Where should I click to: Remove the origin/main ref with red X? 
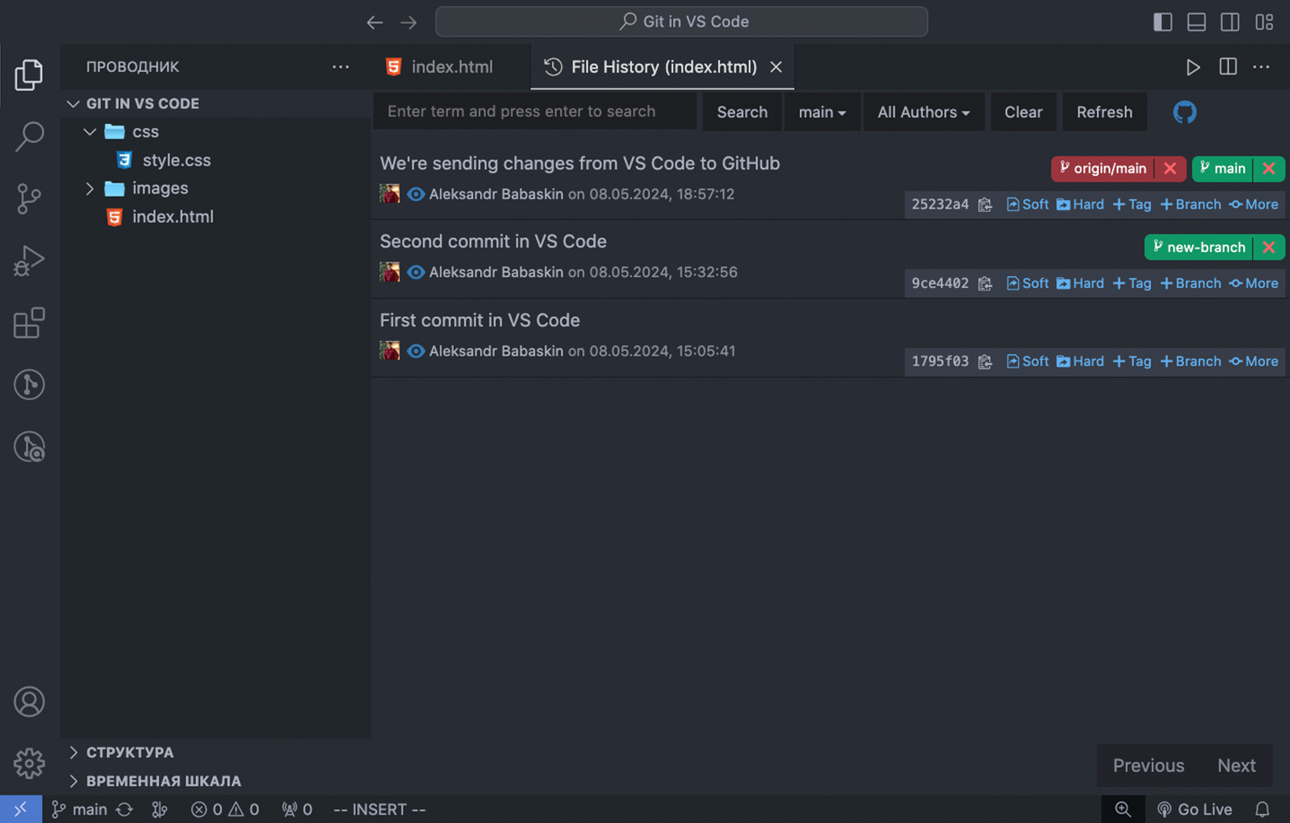click(1169, 168)
